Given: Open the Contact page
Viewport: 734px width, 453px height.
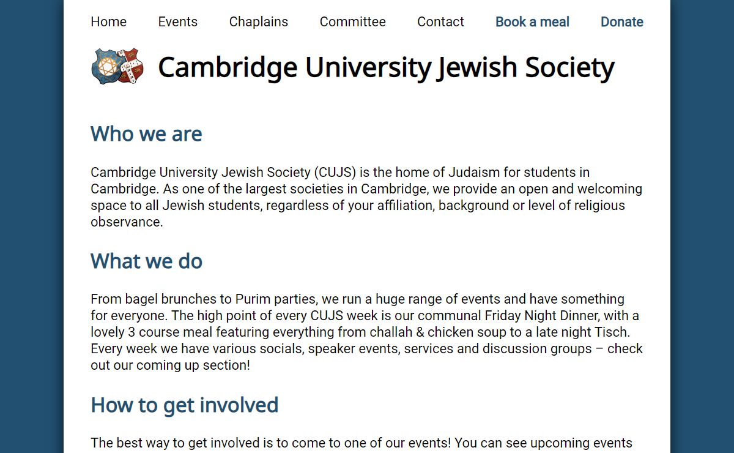Looking at the screenshot, I should click(x=440, y=22).
